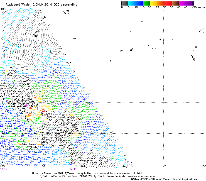206x181 pixels.
Task: Click the '45' label under the color legend
Action: [186, 8]
